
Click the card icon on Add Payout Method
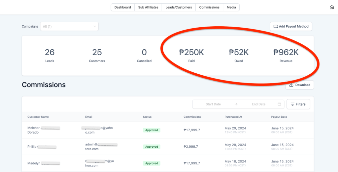click(276, 26)
